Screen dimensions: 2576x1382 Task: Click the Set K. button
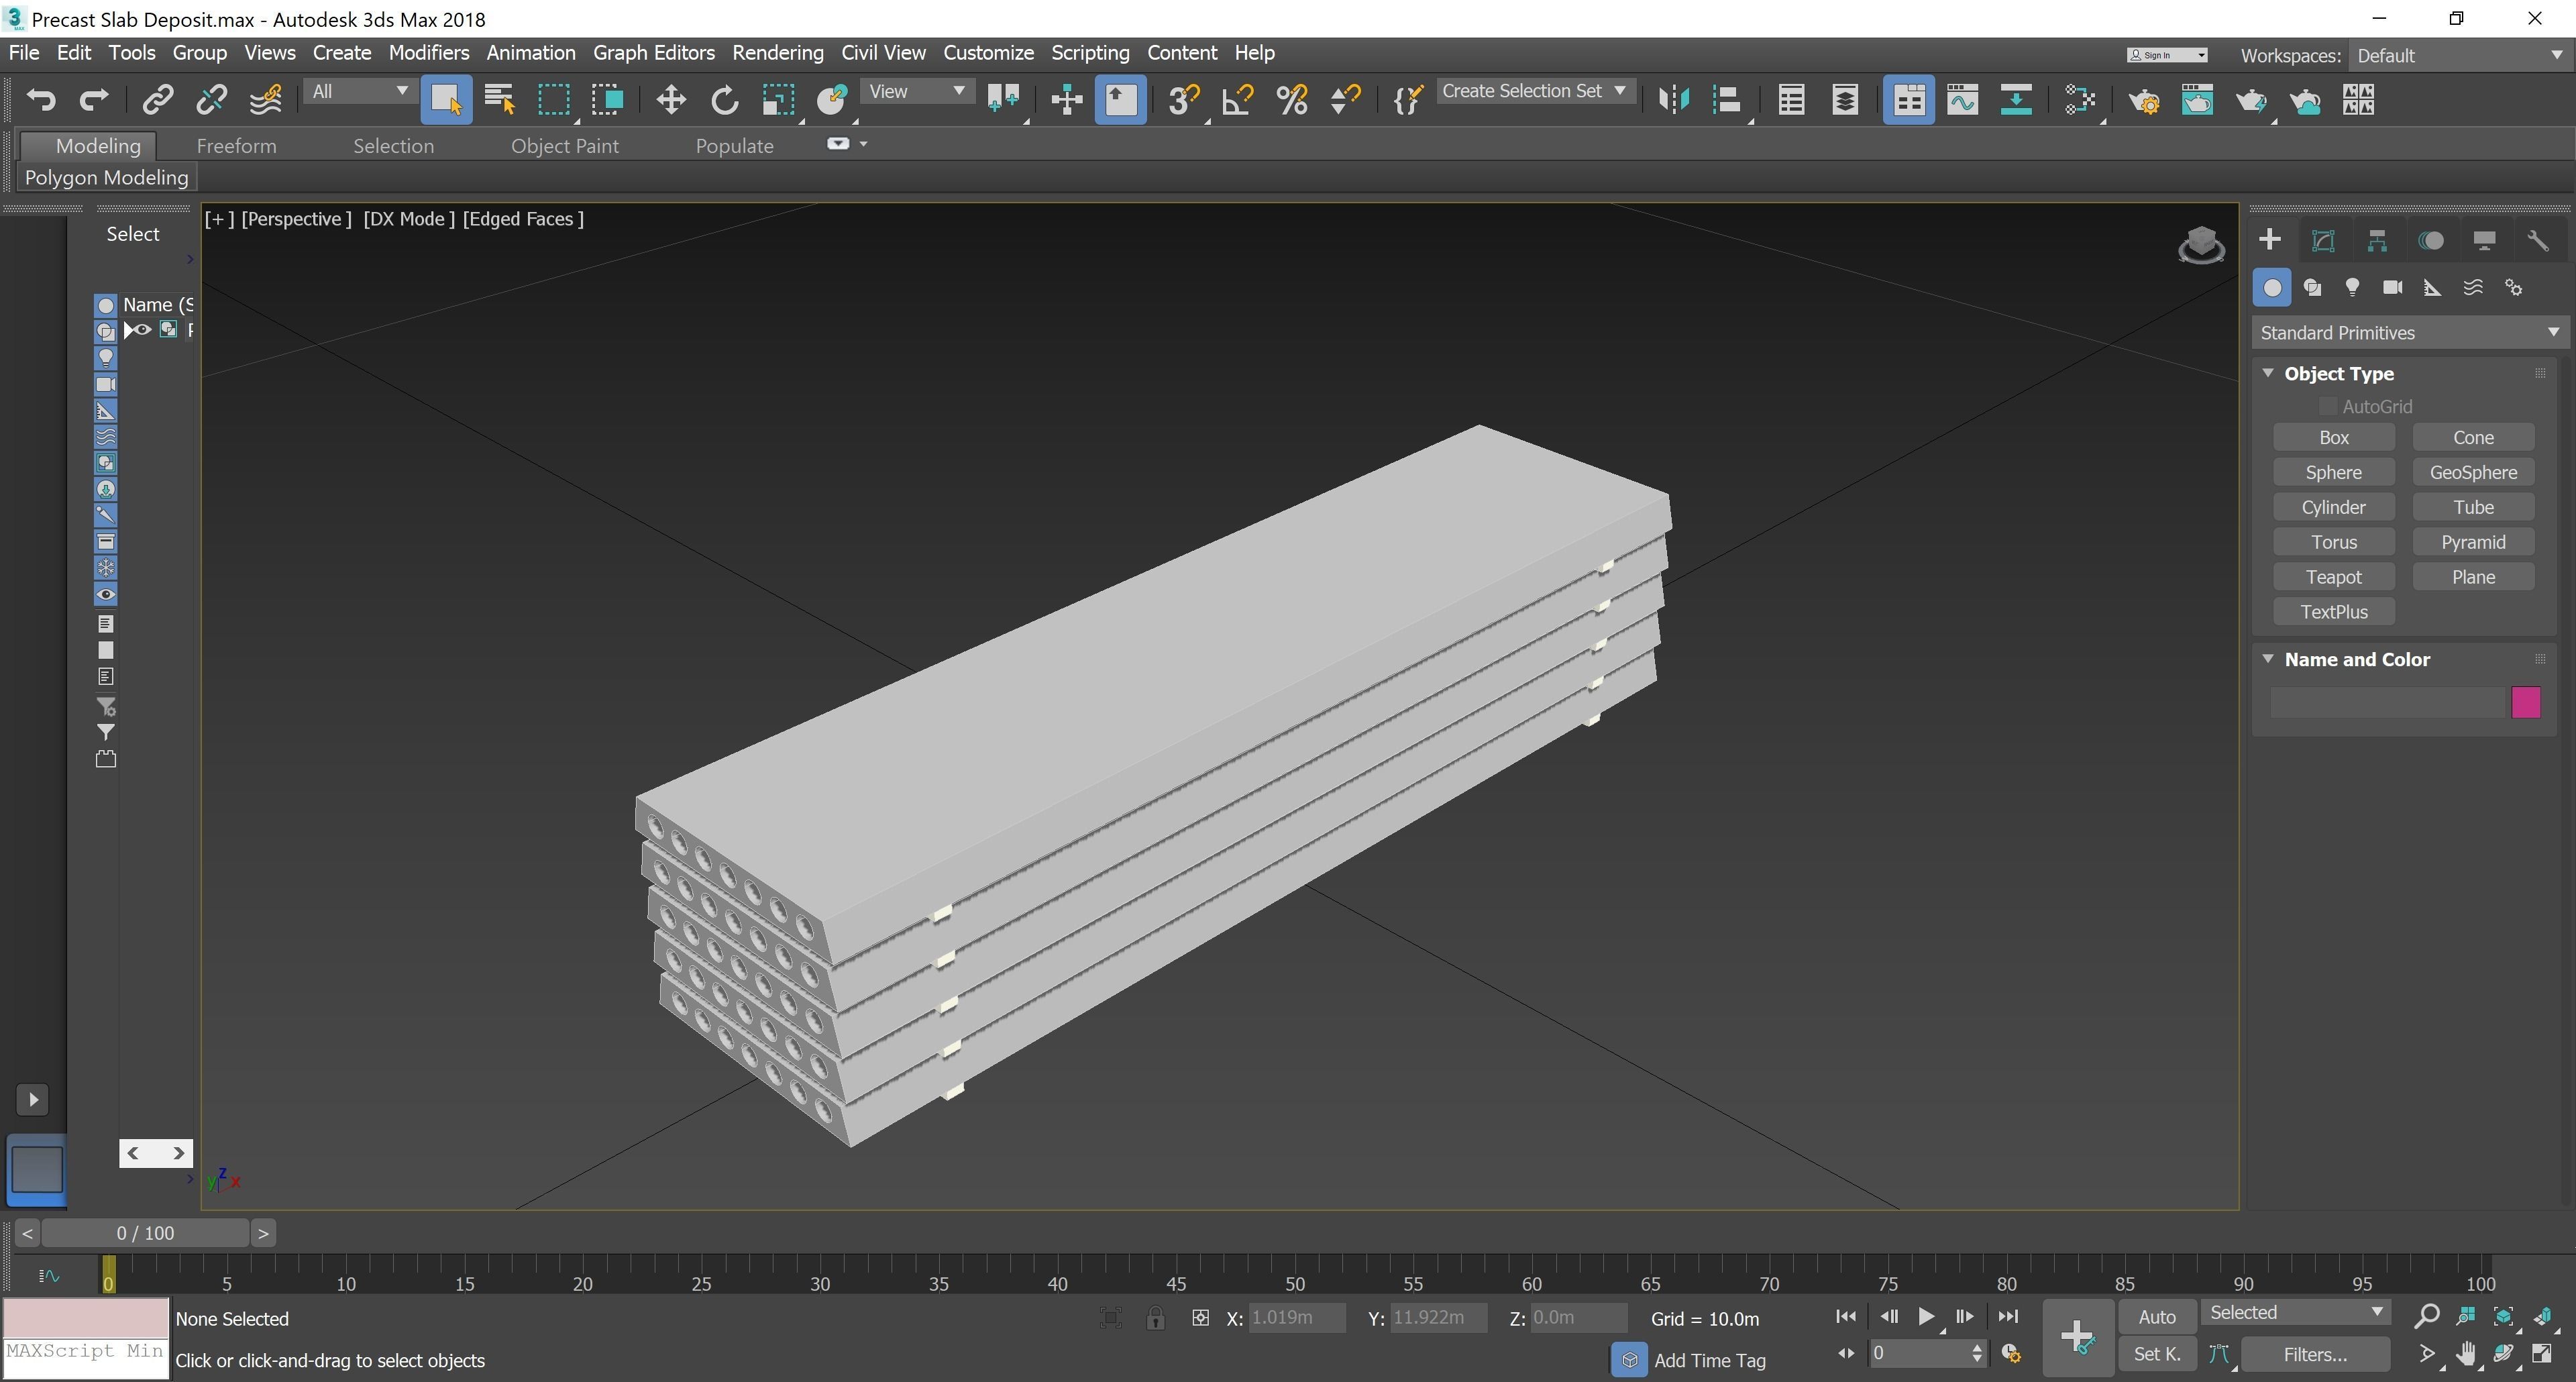coord(2157,1354)
